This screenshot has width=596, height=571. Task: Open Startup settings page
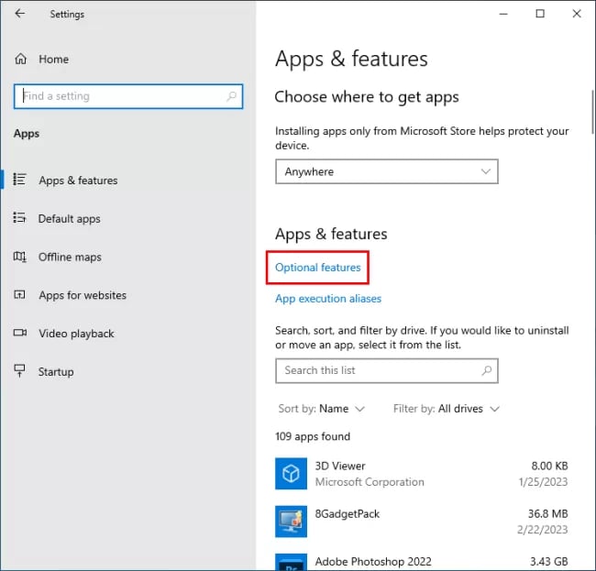pyautogui.click(x=56, y=371)
